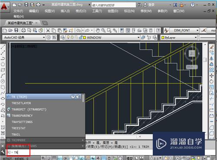Click the Mirror modify tool
Screen dimensions: 217x160
pos(212,58)
